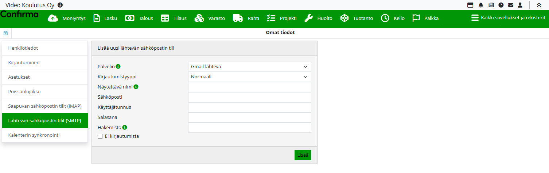549x173 pixels.
Task: Open the user profile icon
Action: 520,5
